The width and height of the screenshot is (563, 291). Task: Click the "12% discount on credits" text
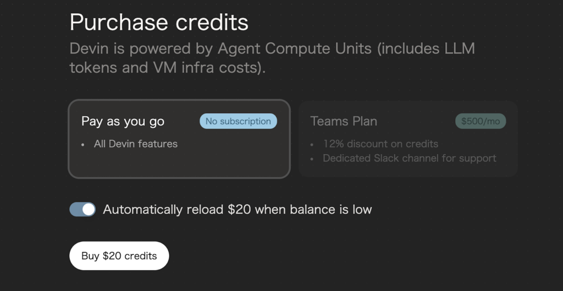(380, 144)
